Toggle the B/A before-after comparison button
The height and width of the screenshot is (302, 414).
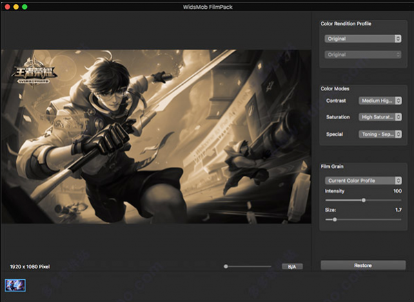click(292, 266)
